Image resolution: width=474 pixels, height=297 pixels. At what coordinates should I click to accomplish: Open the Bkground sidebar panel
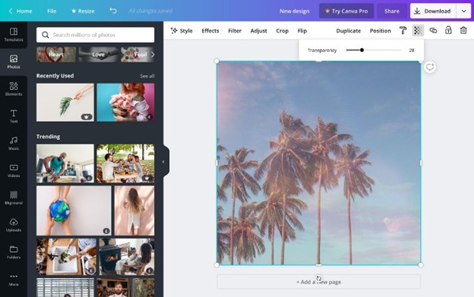click(13, 198)
